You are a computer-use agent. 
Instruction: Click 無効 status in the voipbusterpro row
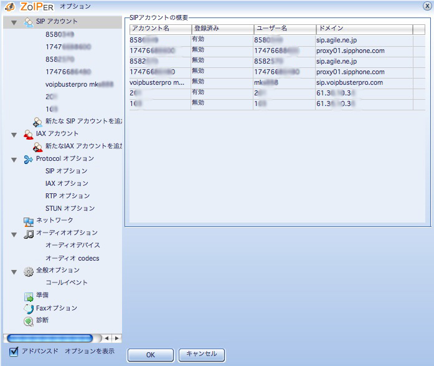click(x=198, y=82)
